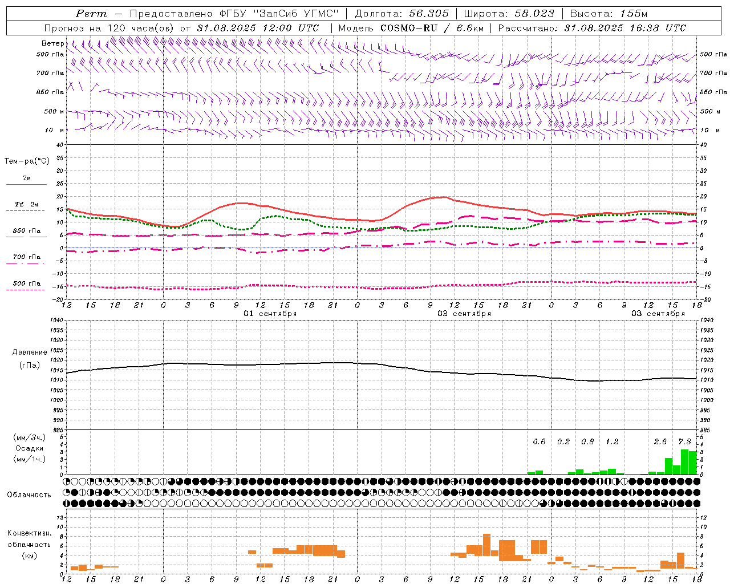Click the 'Perm' station title
The width and height of the screenshot is (730, 584).
click(x=91, y=14)
